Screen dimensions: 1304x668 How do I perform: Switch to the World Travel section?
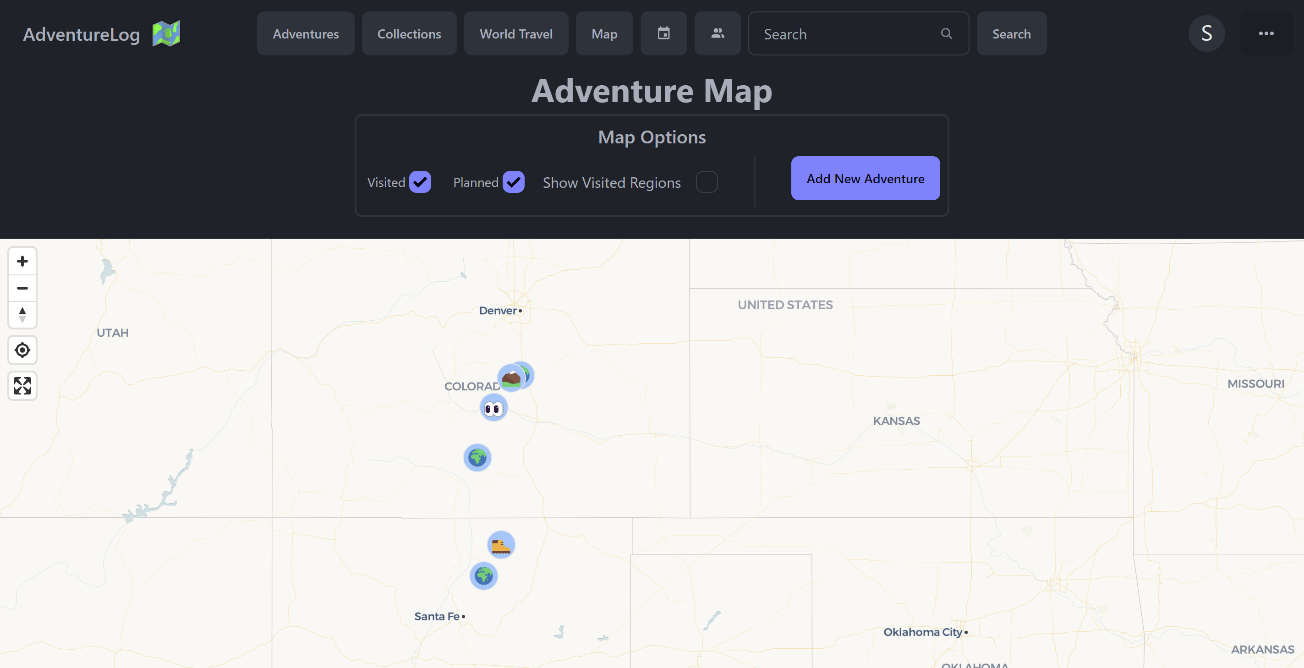516,33
